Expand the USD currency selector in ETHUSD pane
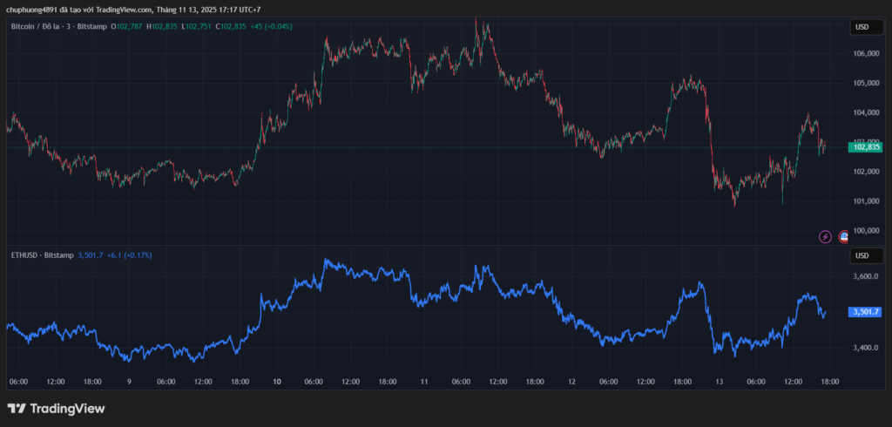This screenshot has height=427, width=892. point(862,255)
